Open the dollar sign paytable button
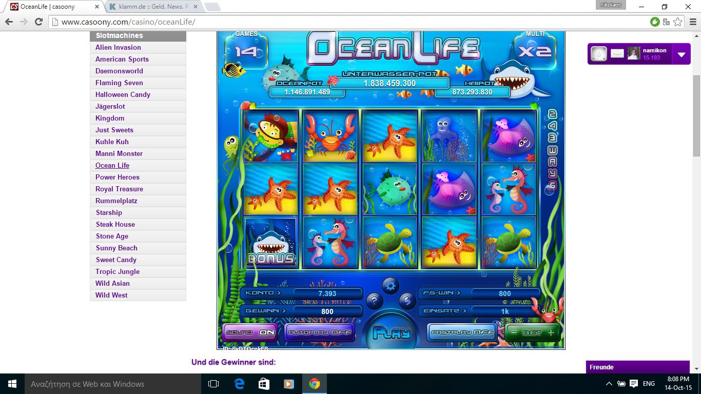Viewport: 701px width, 394px height. pyautogui.click(x=406, y=300)
